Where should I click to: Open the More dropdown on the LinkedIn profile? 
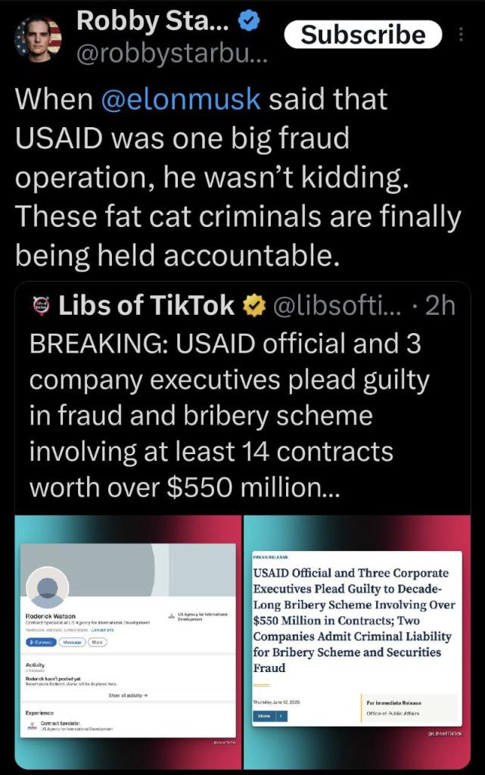97,642
